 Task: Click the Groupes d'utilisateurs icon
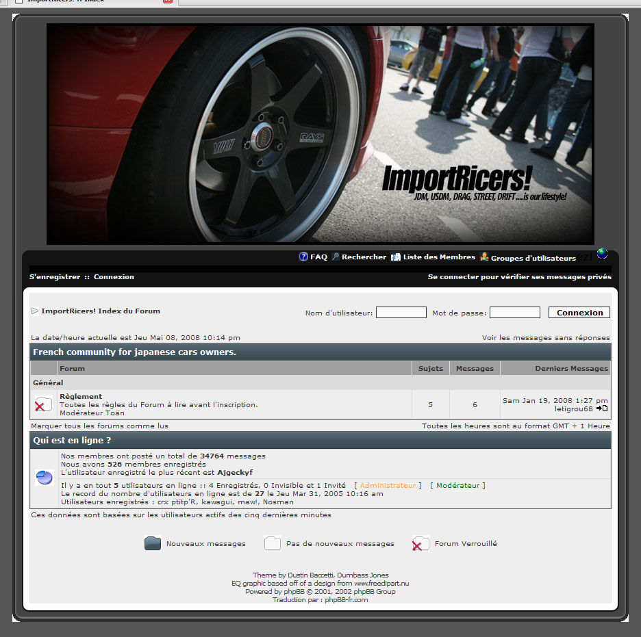(x=484, y=257)
